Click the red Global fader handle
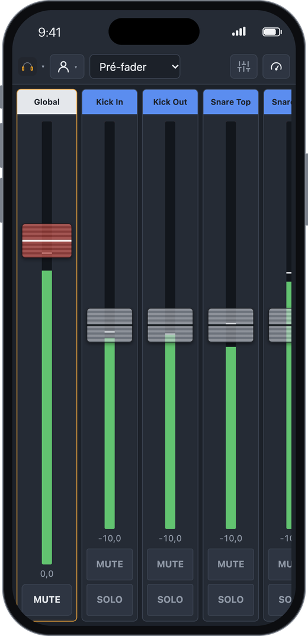308x636 pixels. tap(47, 240)
